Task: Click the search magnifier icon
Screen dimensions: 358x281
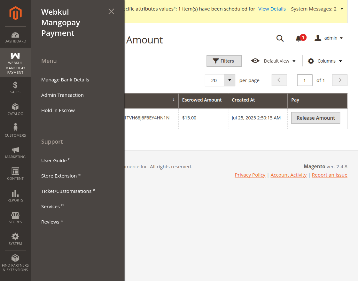Action: pyautogui.click(x=280, y=38)
